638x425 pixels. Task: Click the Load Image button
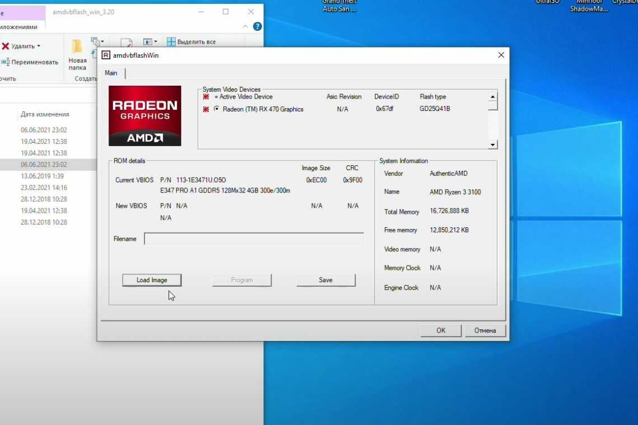coord(152,280)
